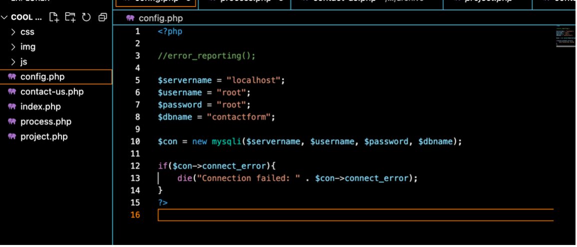Refresh the Explorer file tree
Viewport: 577px width, 247px height.
coord(86,17)
